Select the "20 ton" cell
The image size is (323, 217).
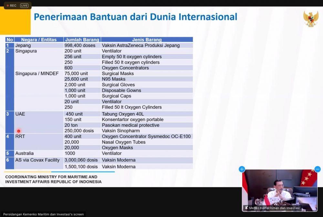(x=82, y=125)
